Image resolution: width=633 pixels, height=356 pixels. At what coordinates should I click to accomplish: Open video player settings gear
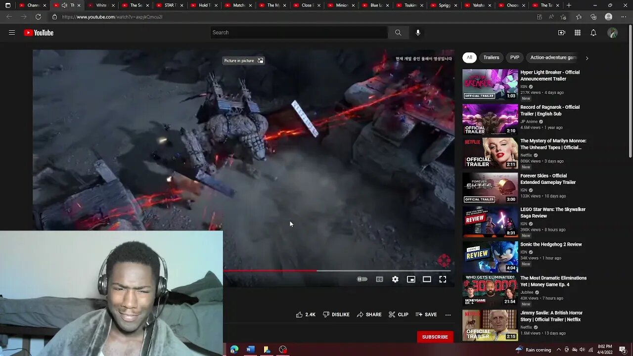coord(395,279)
